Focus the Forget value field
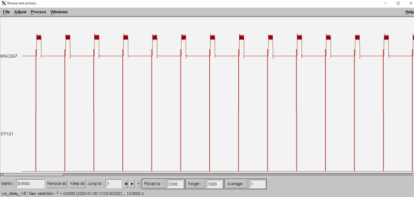This screenshot has width=414, height=197. coord(214,184)
